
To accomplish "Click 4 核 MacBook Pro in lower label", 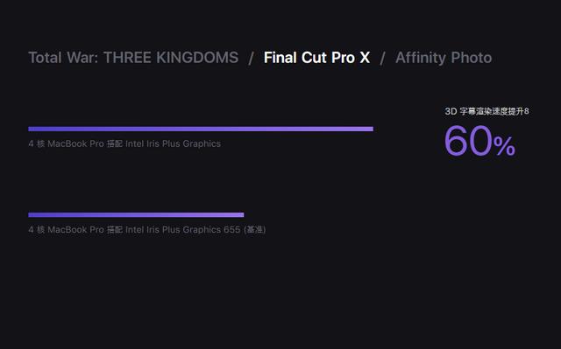I will coord(66,229).
